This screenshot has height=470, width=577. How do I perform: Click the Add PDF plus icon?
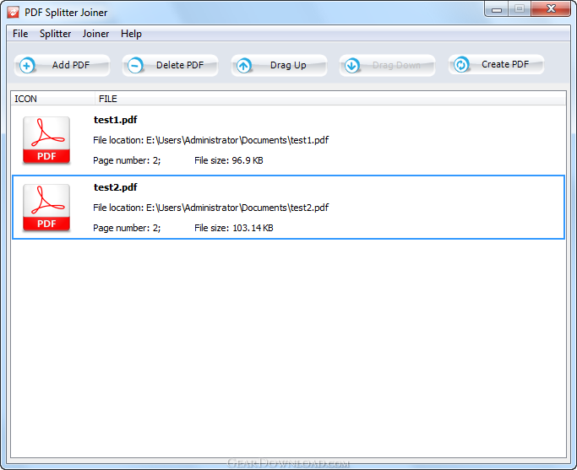point(27,66)
